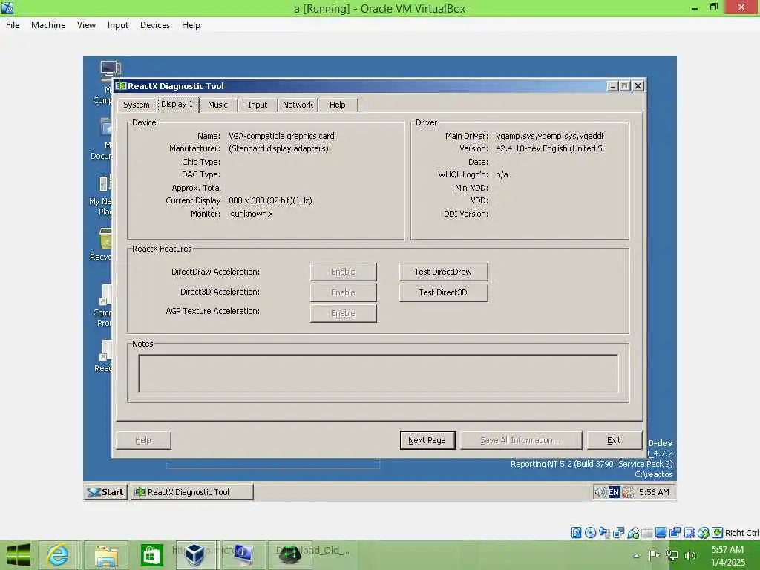This screenshot has width=760, height=570.
Task: Open the VirtualBox View menu
Action: (86, 25)
